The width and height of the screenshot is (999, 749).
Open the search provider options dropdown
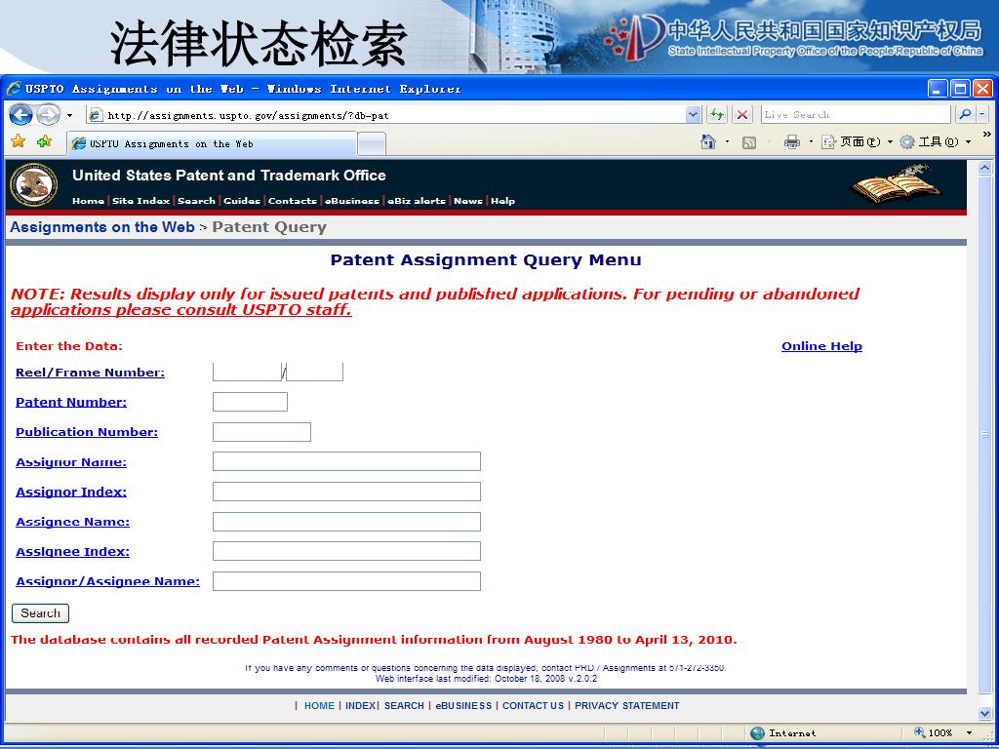(x=981, y=115)
